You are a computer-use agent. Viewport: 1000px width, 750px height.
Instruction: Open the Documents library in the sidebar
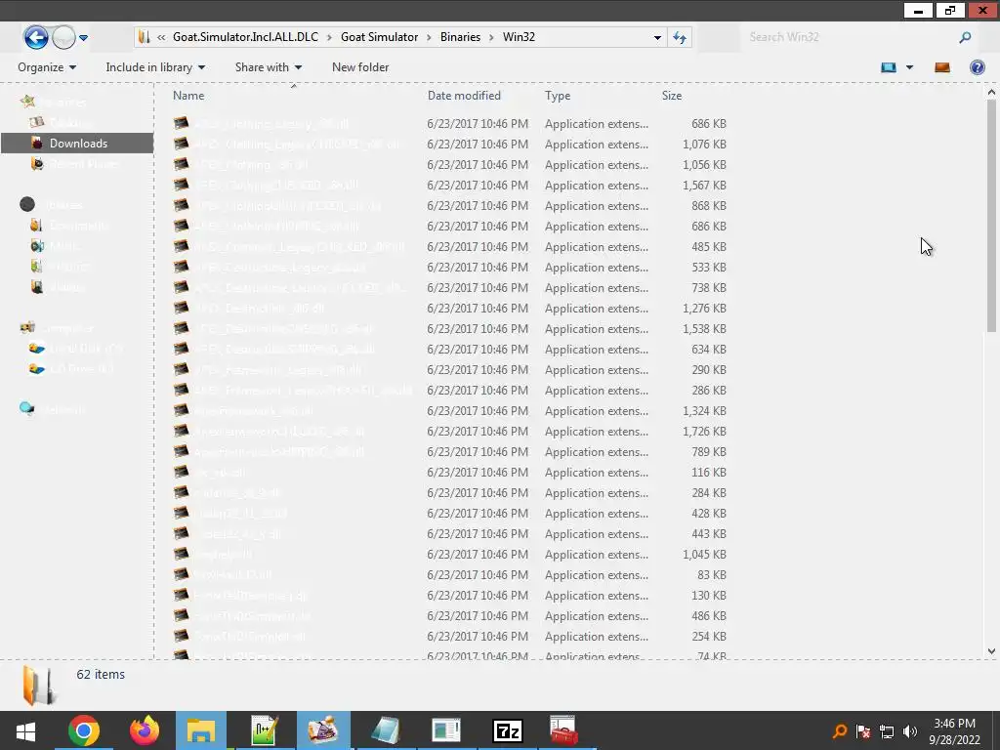(x=69, y=226)
